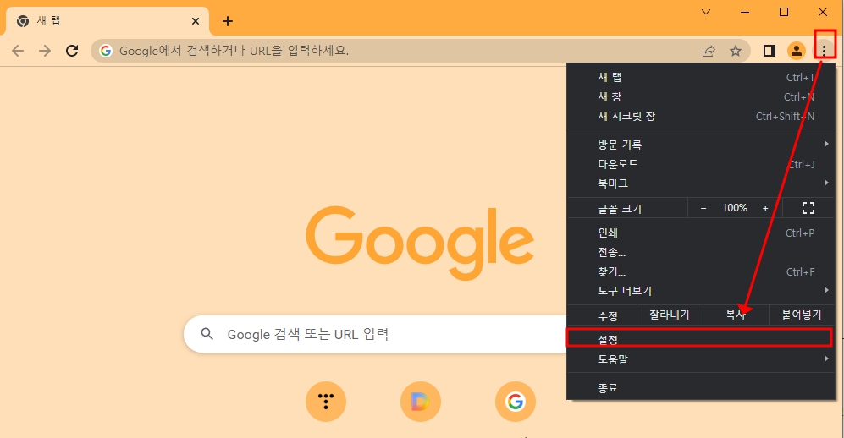Select 새 창 menu item

click(701, 96)
